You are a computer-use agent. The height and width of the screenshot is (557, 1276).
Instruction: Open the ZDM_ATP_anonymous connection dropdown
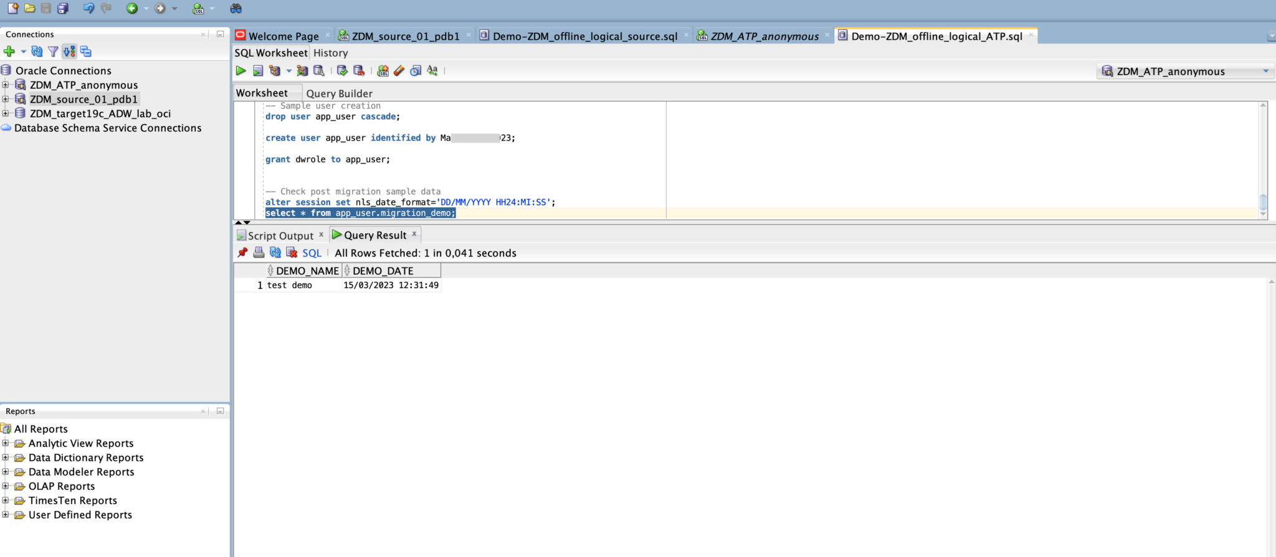point(1265,71)
